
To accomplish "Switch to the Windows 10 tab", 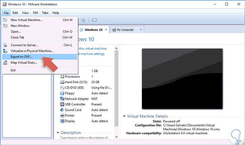I will click(x=93, y=30).
